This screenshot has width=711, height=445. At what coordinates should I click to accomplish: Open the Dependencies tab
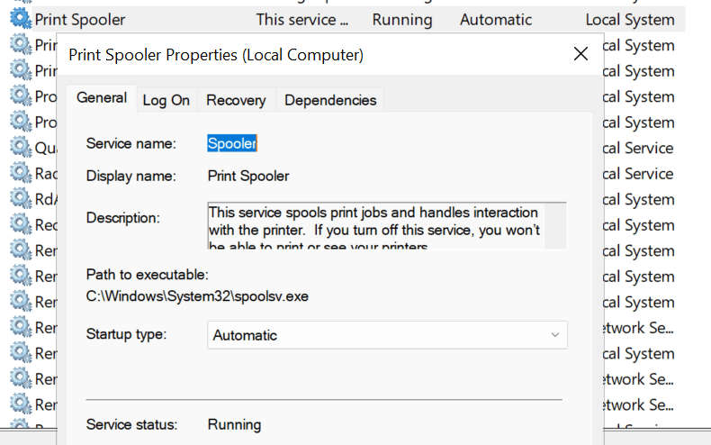330,100
